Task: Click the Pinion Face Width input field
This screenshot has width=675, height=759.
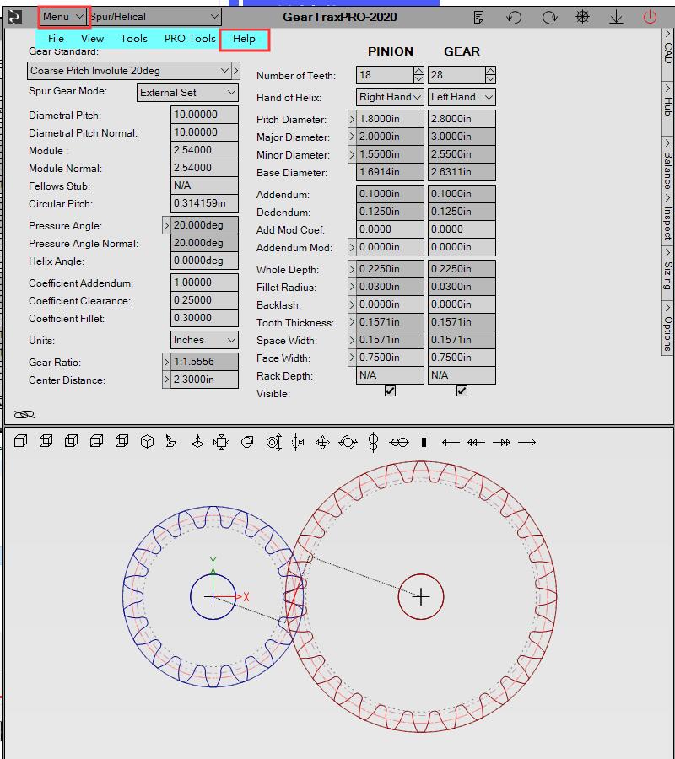Action: point(390,358)
